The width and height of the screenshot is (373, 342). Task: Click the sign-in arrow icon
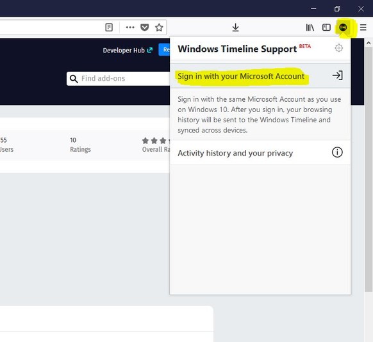pyautogui.click(x=338, y=76)
